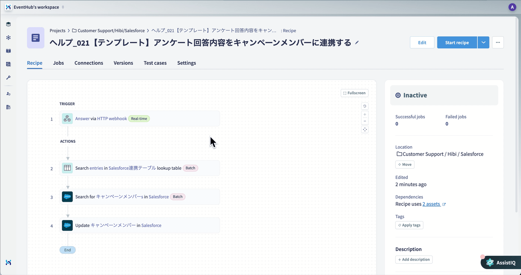
Task: Click the End marker of recipe
Action: click(x=67, y=250)
